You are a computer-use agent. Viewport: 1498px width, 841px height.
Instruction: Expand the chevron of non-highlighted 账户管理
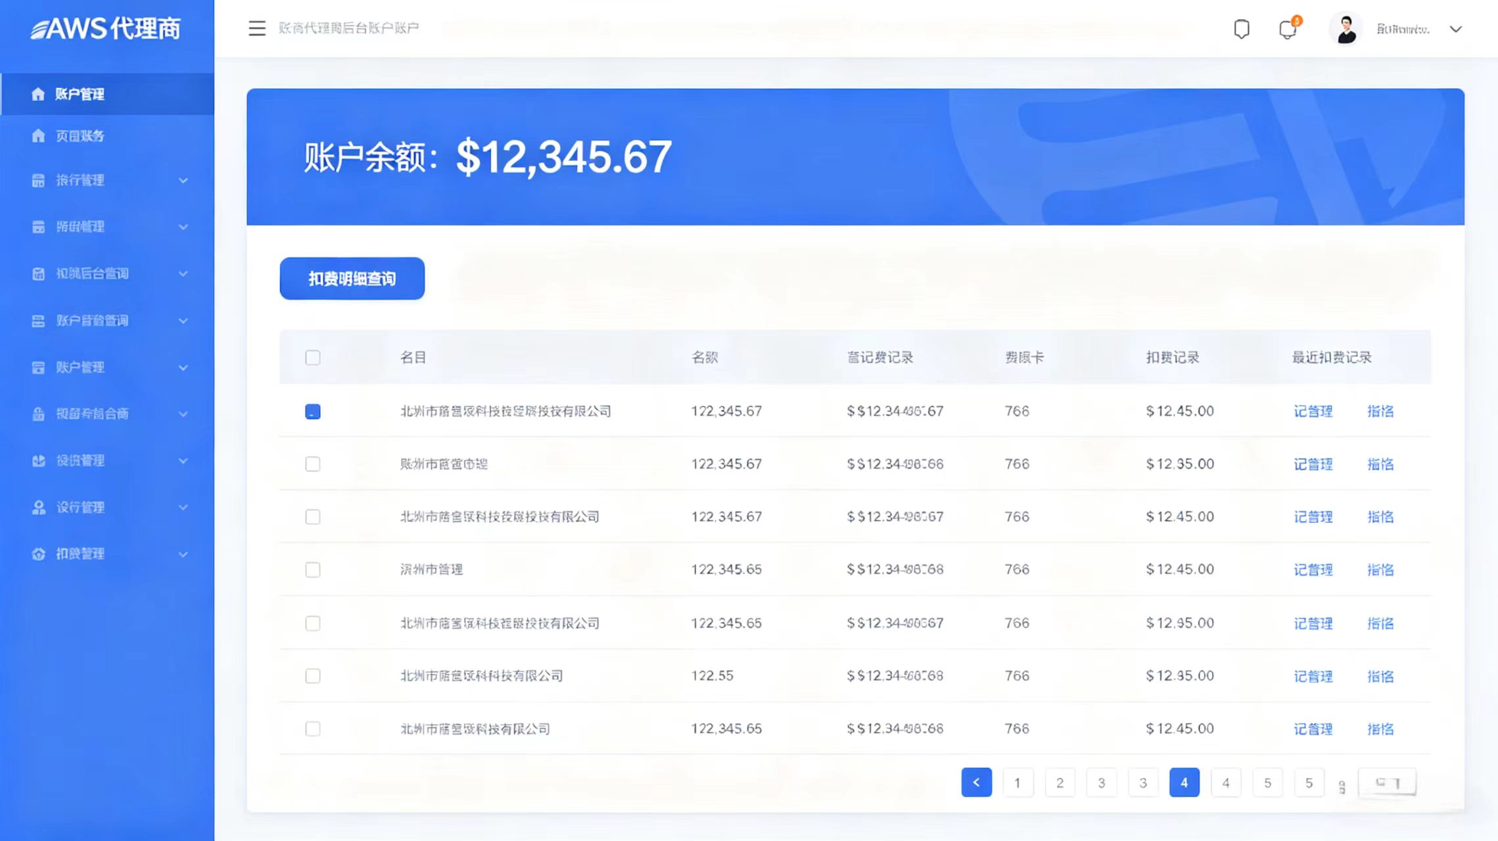click(x=183, y=367)
